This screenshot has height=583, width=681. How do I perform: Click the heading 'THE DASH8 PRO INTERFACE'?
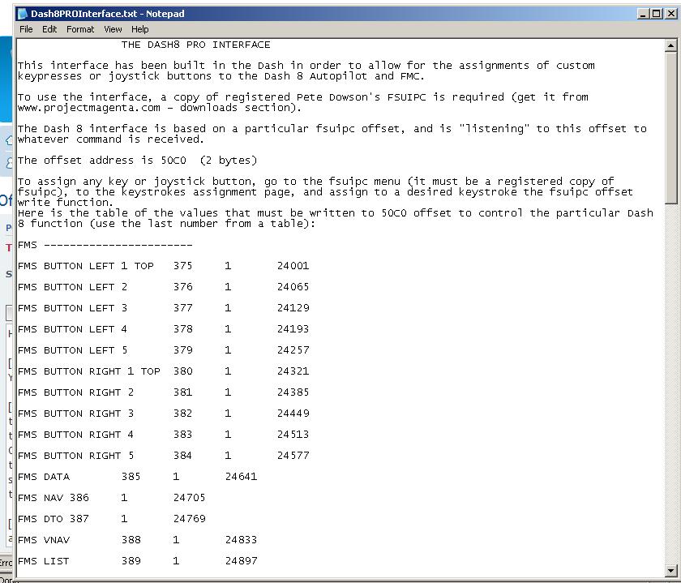click(x=195, y=45)
